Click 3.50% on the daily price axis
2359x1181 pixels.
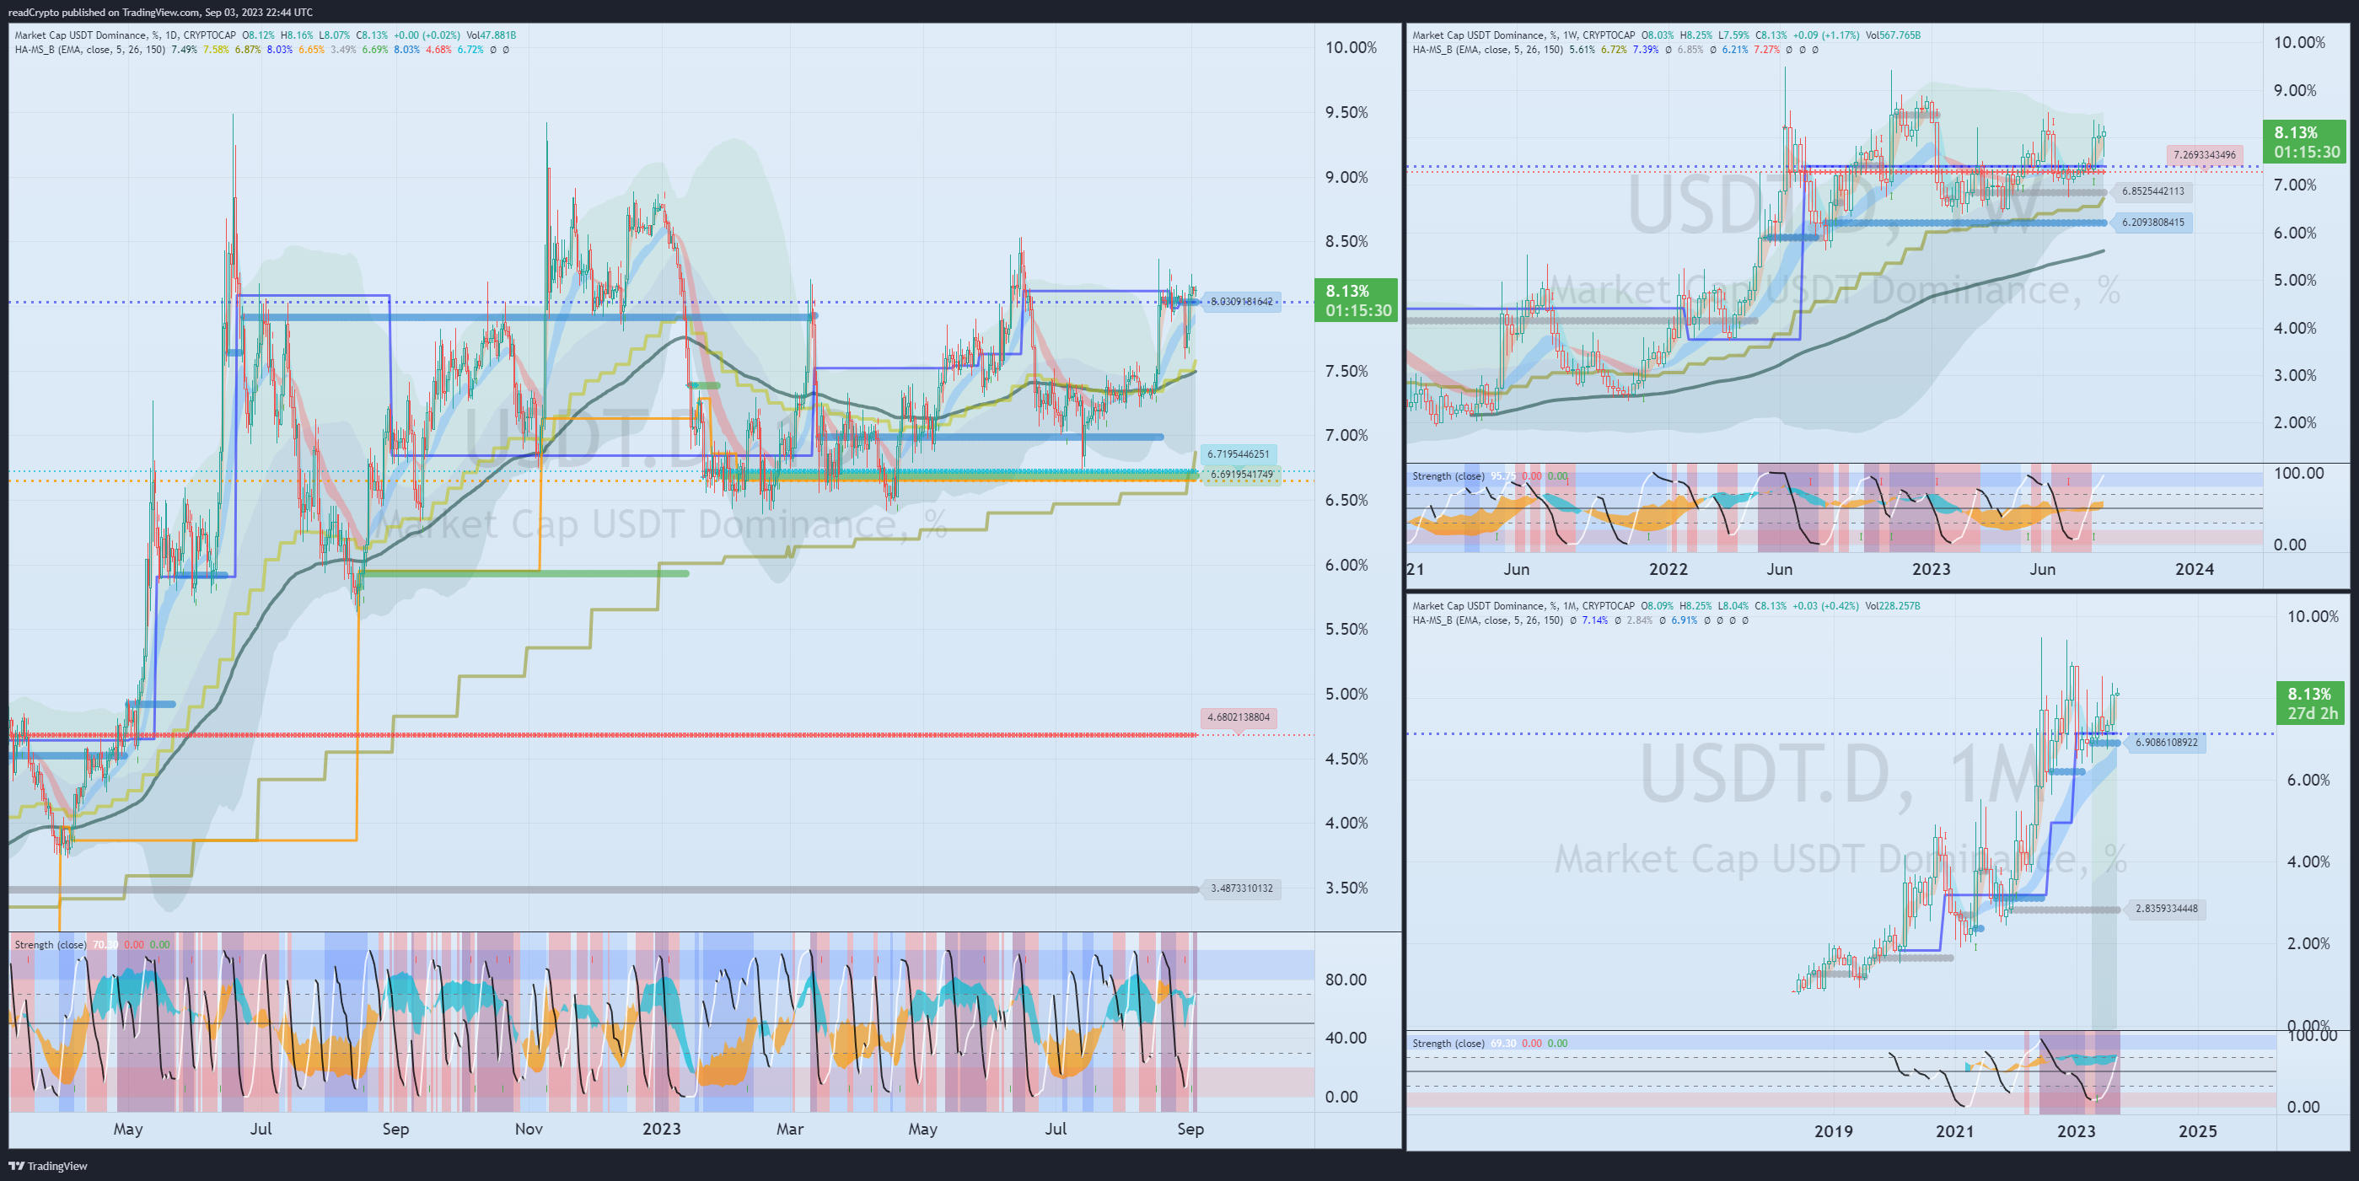1346,888
